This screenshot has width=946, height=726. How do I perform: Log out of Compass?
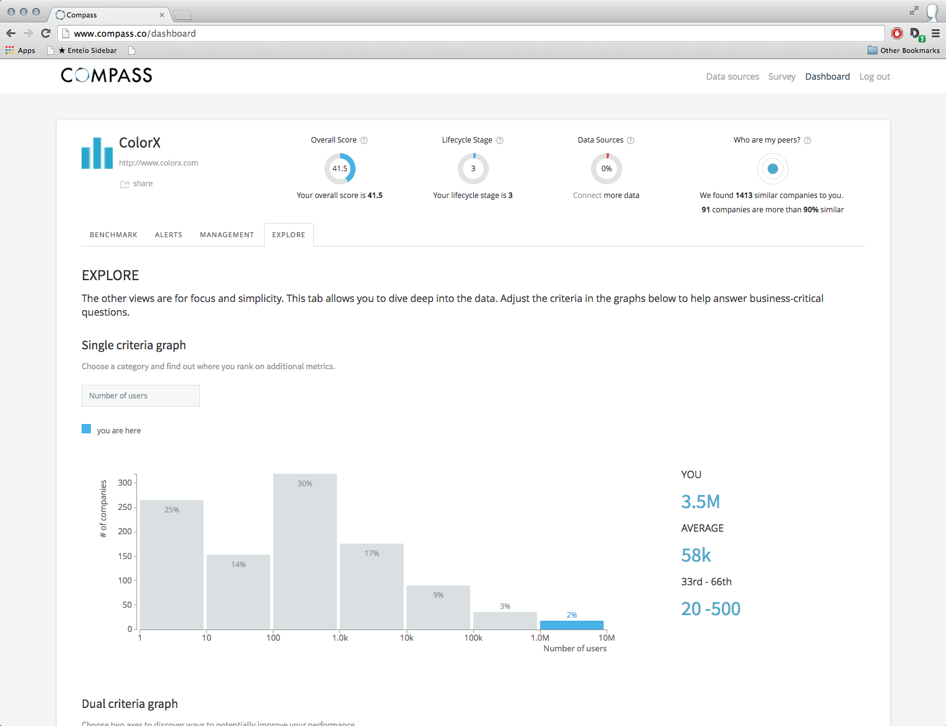874,77
